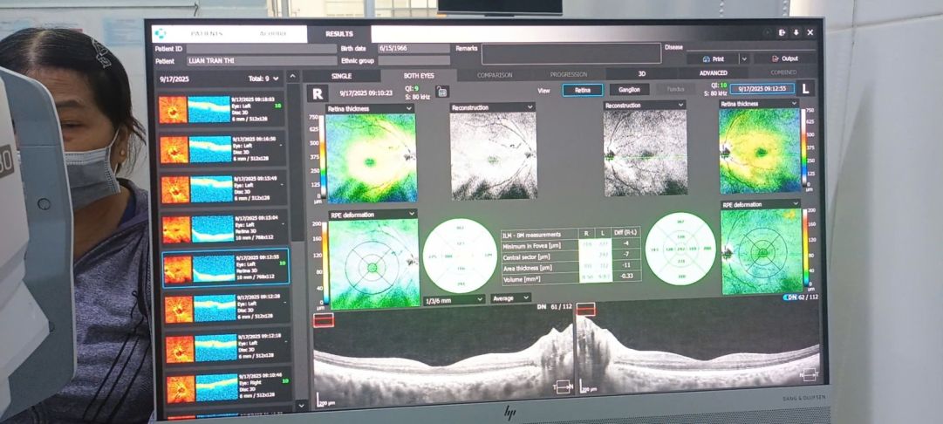The width and height of the screenshot is (943, 424).
Task: Switch to COMPARISON tab
Action: [495, 75]
